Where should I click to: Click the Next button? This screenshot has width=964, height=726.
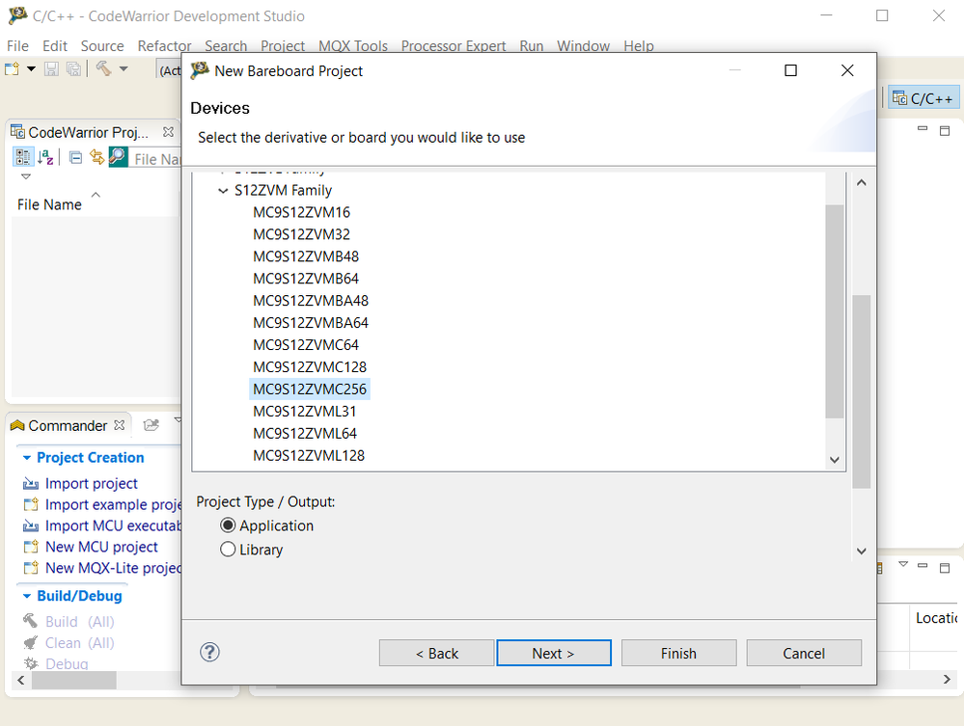click(x=553, y=653)
